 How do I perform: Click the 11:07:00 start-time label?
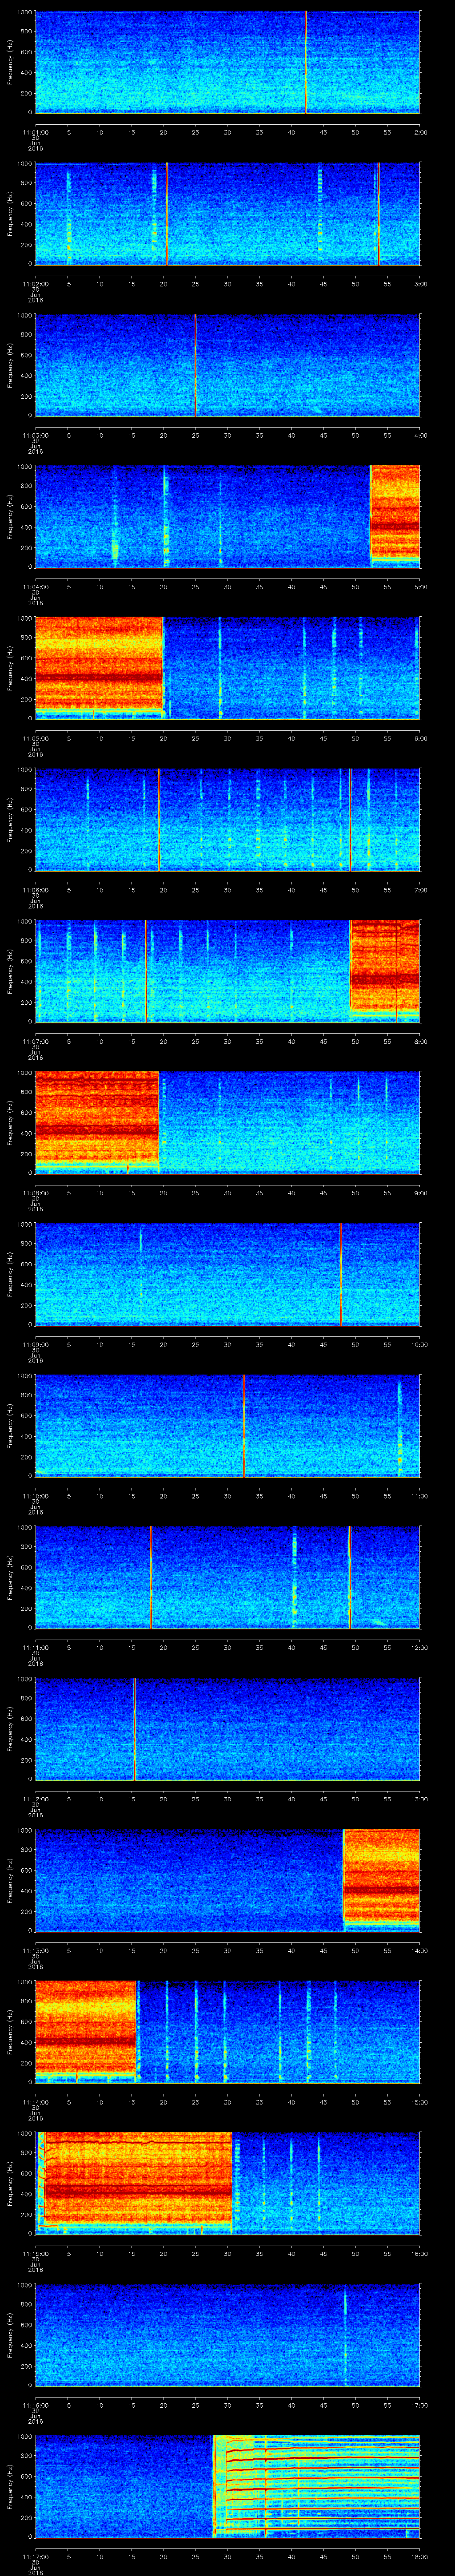point(35,1042)
